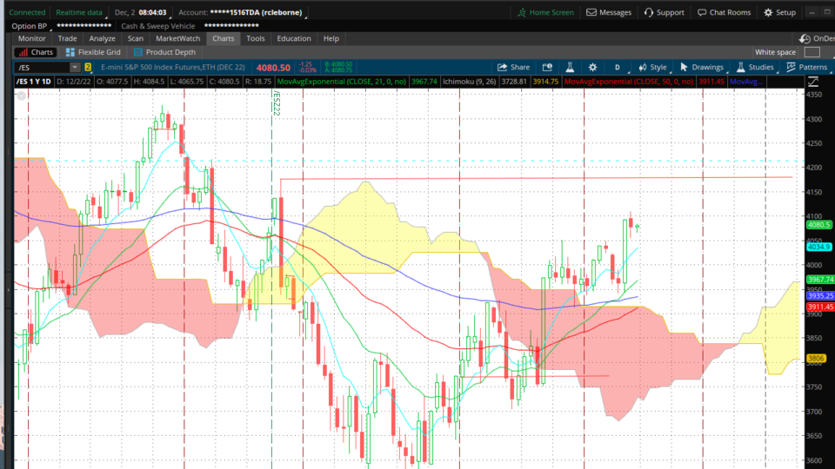835x469 pixels.
Task: Click the -1.25 -0.03% change value
Action: (x=307, y=67)
